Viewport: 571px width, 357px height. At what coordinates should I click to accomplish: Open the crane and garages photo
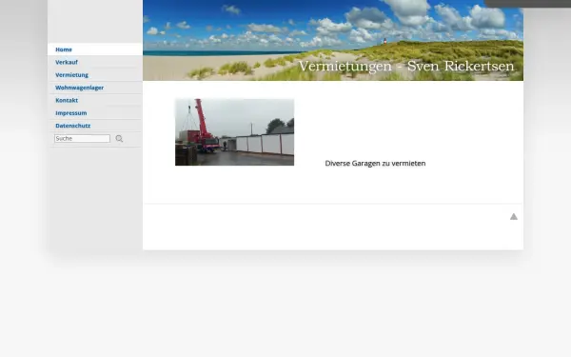[x=234, y=132]
